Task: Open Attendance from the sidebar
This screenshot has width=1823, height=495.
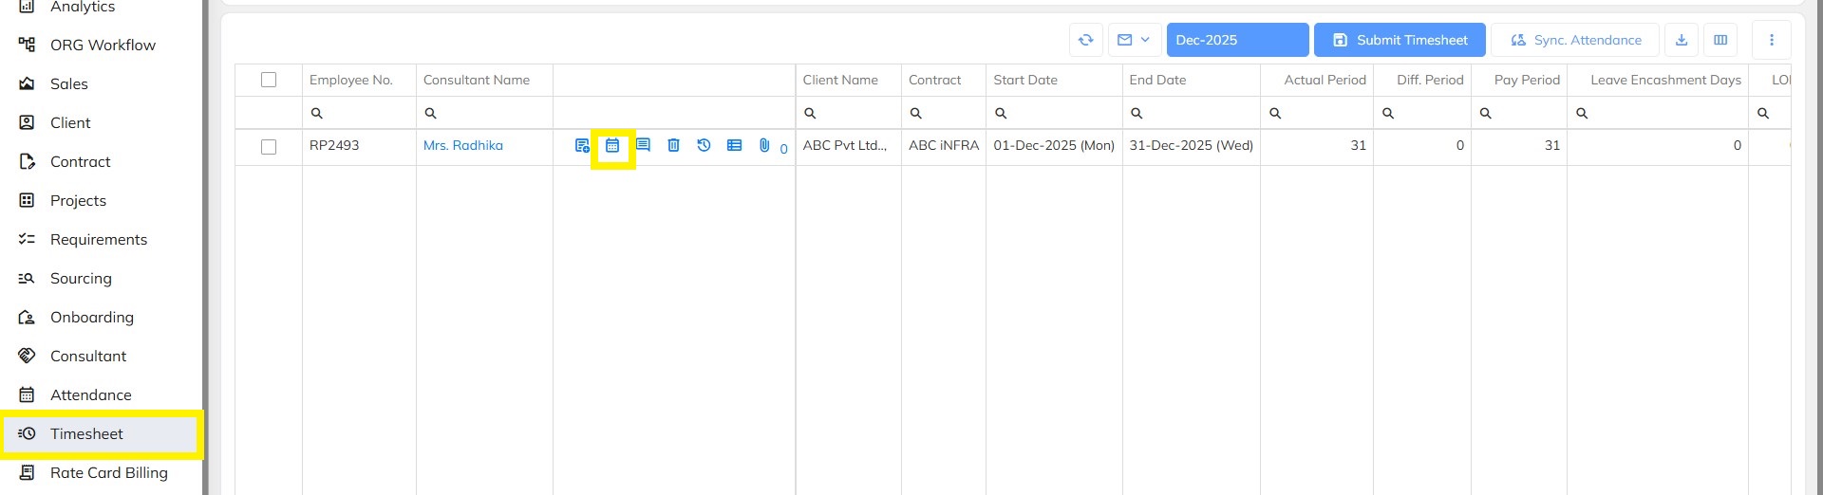Action: (91, 394)
